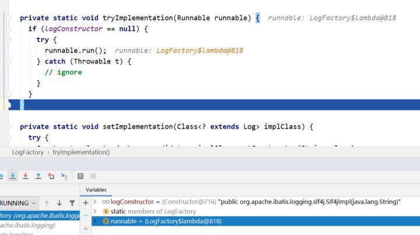Click the Step Out debugger icon

click(38, 176)
